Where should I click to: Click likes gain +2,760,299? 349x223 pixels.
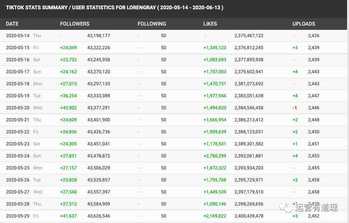(x=215, y=156)
